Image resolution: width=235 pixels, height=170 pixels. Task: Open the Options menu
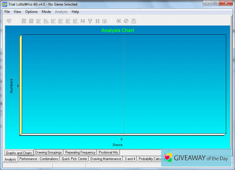click(31, 12)
